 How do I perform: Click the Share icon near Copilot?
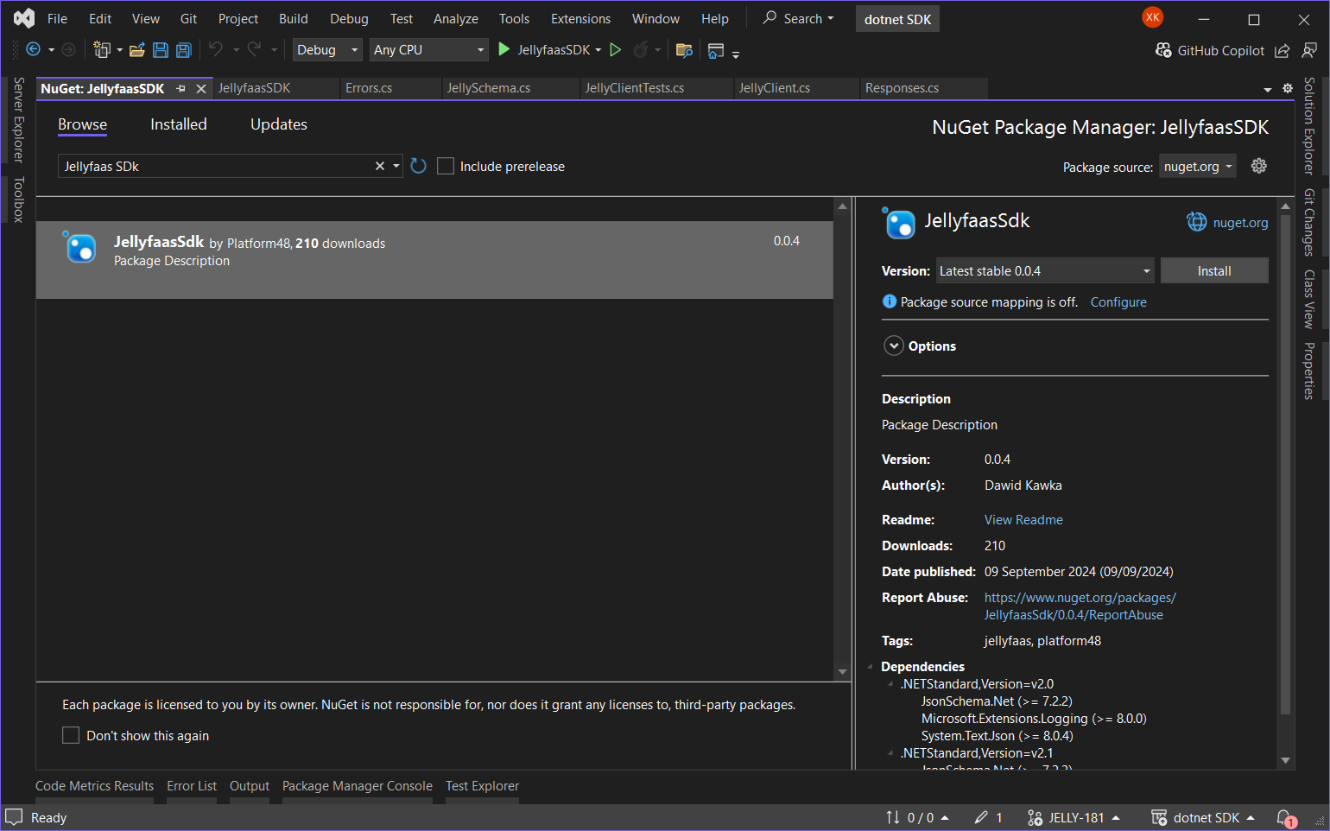pos(1282,51)
